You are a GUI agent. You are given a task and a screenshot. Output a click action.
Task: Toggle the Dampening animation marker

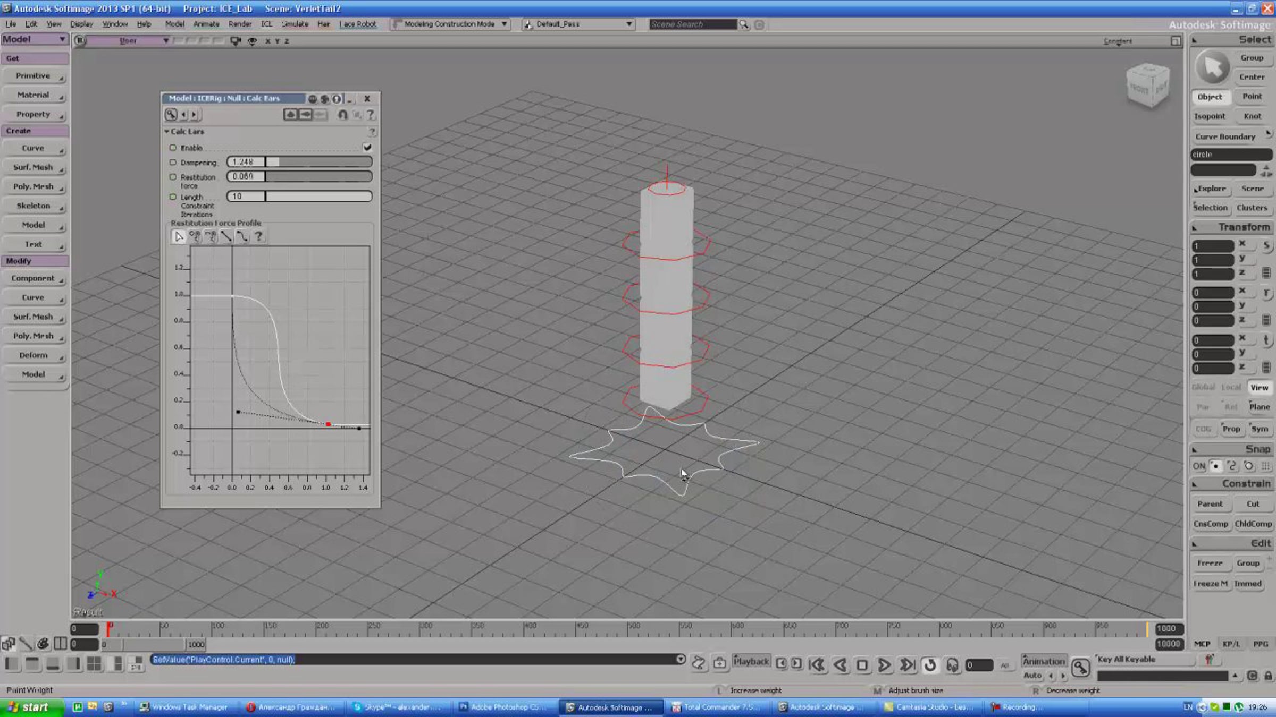pyautogui.click(x=173, y=162)
